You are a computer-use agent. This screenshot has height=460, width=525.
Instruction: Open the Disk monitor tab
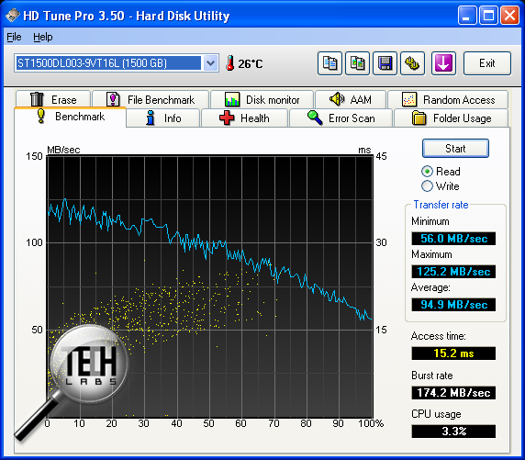(262, 99)
